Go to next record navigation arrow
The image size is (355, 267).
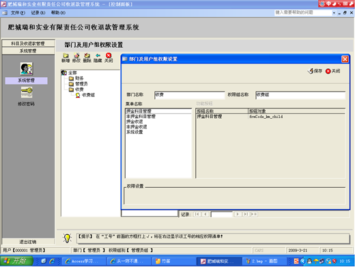238,214
